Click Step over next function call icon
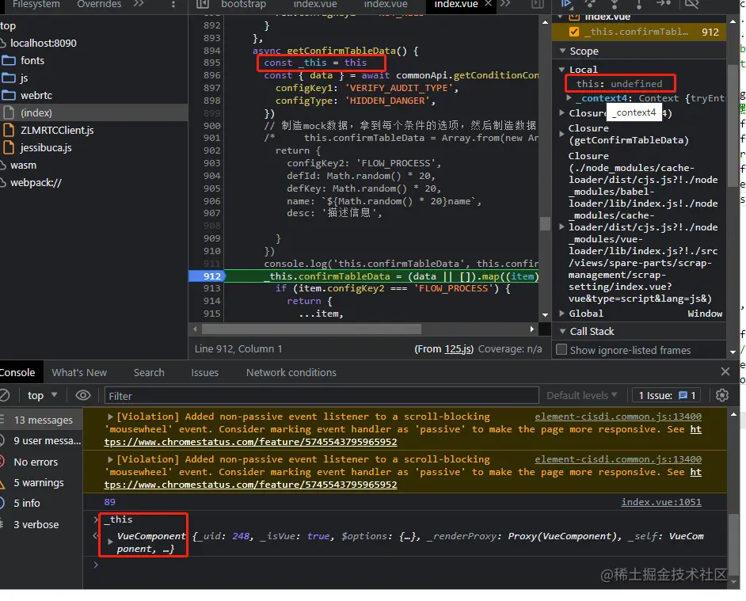 (x=591, y=4)
